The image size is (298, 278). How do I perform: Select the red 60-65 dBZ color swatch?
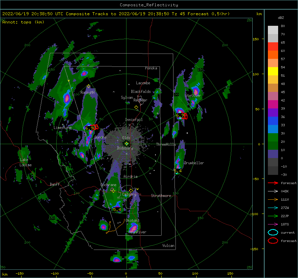[x=273, y=47]
